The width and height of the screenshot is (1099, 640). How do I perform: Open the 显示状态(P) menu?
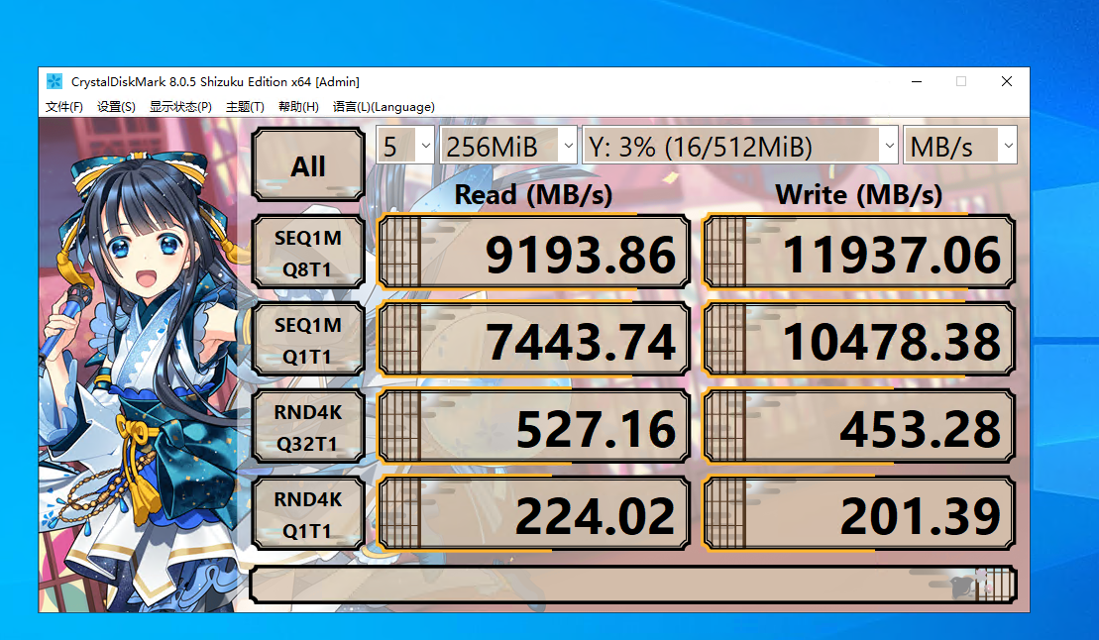[x=180, y=107]
